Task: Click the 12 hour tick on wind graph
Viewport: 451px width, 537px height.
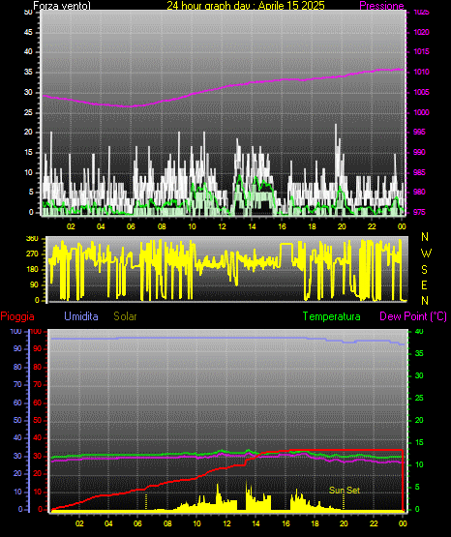Action: coord(222,226)
